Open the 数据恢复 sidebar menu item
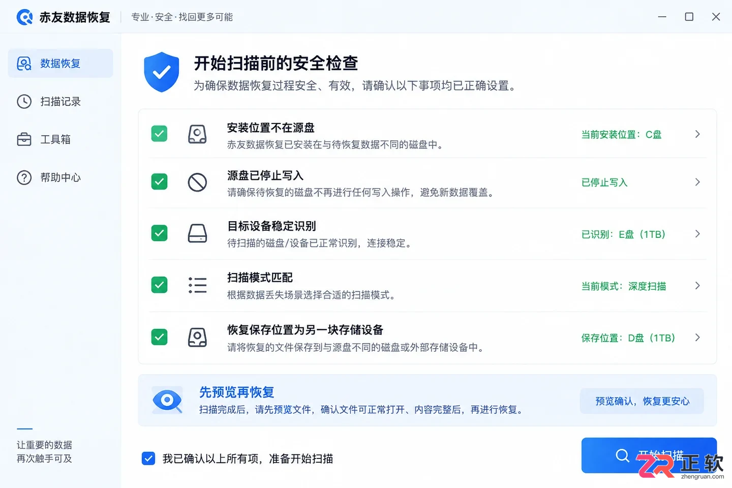This screenshot has height=488, width=732. tap(60, 64)
